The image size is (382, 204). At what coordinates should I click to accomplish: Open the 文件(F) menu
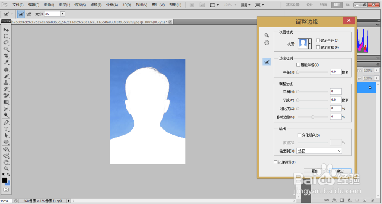coord(18,5)
